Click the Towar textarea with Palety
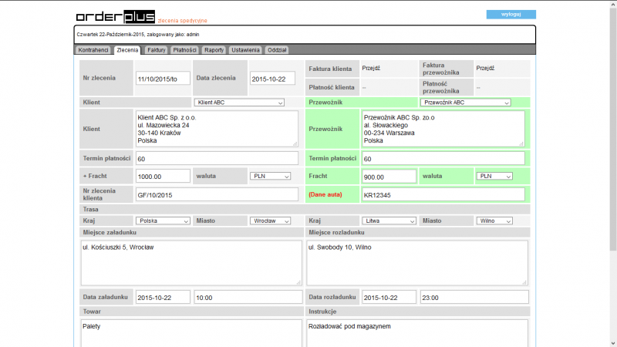This screenshot has height=347, width=617. (191, 333)
